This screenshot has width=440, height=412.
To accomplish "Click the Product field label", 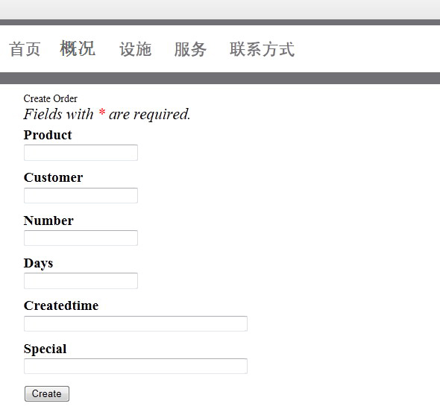I will 48,135.
